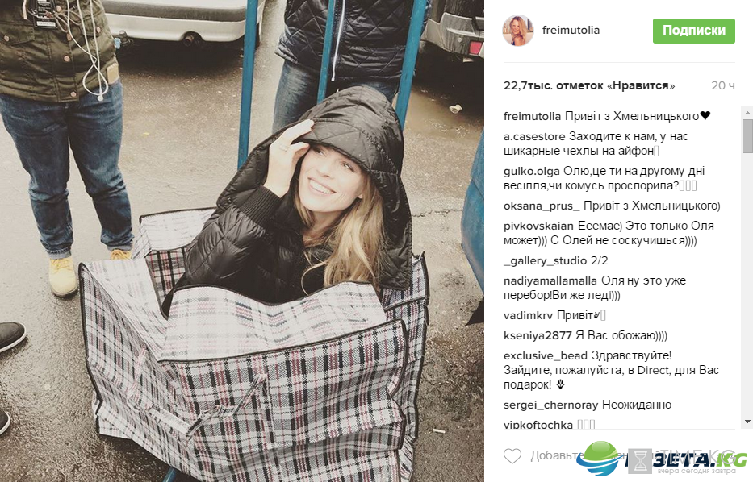Open nadiyamallamalla commenter profile
753x482 pixels.
pyautogui.click(x=550, y=280)
